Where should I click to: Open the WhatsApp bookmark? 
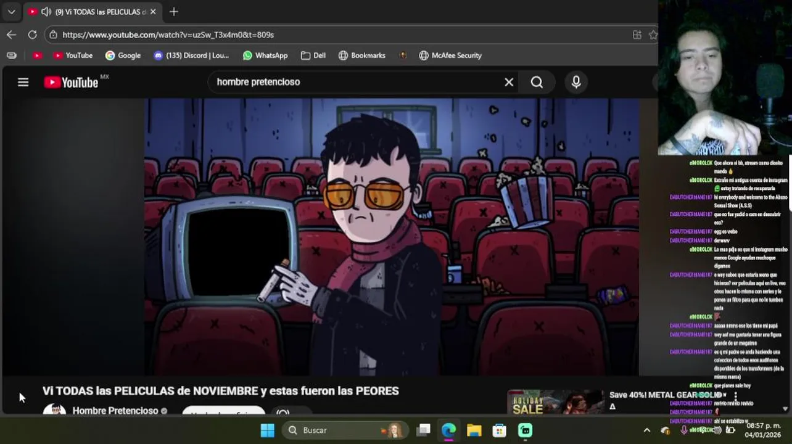265,55
